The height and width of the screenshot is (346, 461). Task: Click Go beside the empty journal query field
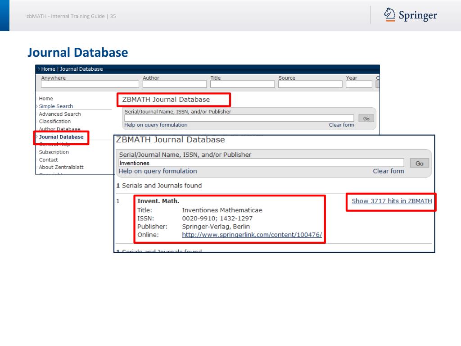coord(366,118)
